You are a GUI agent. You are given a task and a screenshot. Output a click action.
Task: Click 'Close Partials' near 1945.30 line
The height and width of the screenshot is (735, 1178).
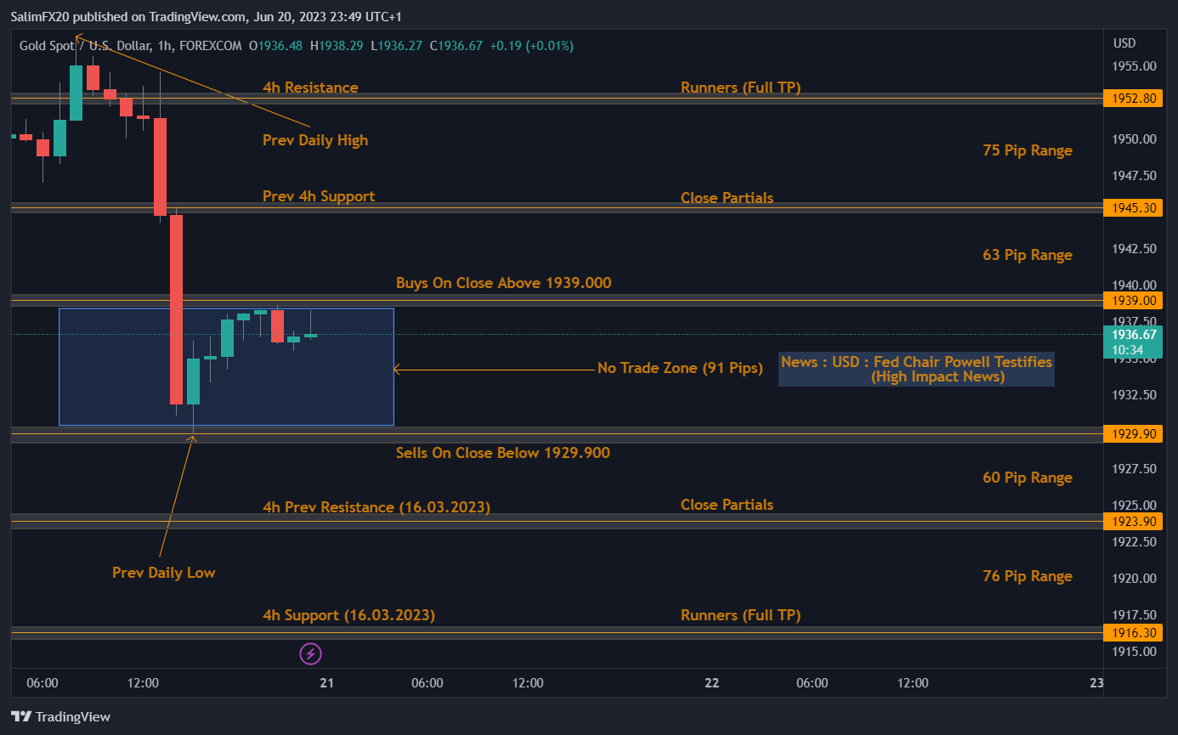[x=727, y=198]
